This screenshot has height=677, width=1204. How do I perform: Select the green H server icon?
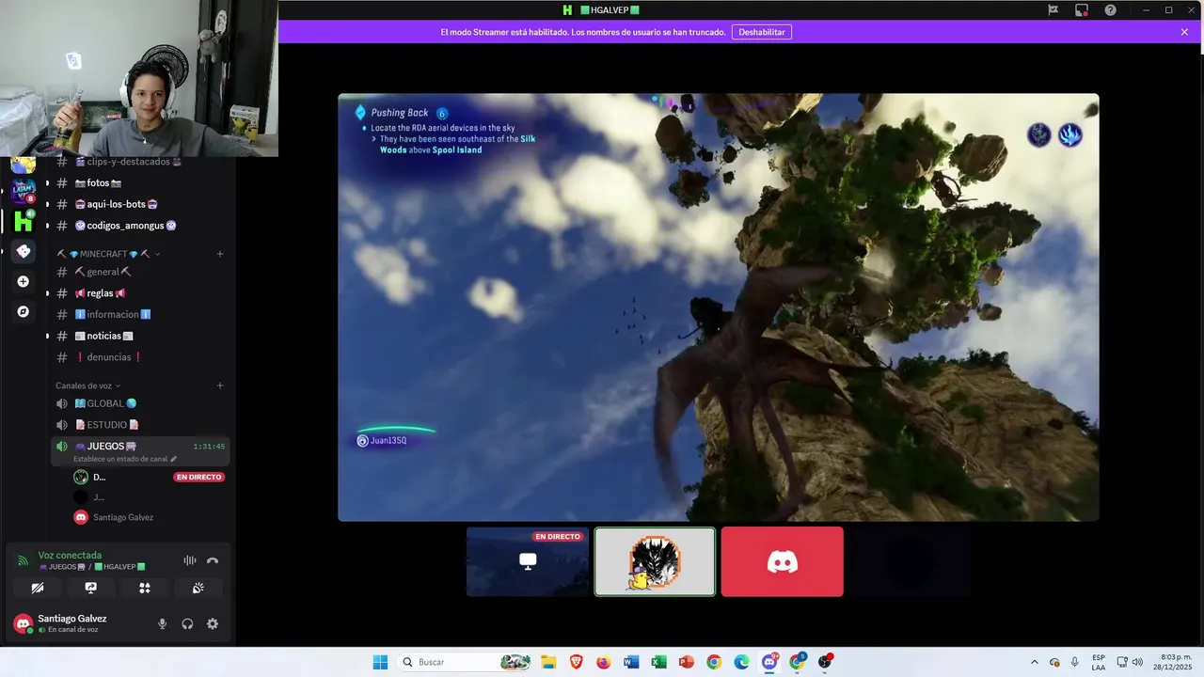pyautogui.click(x=24, y=221)
